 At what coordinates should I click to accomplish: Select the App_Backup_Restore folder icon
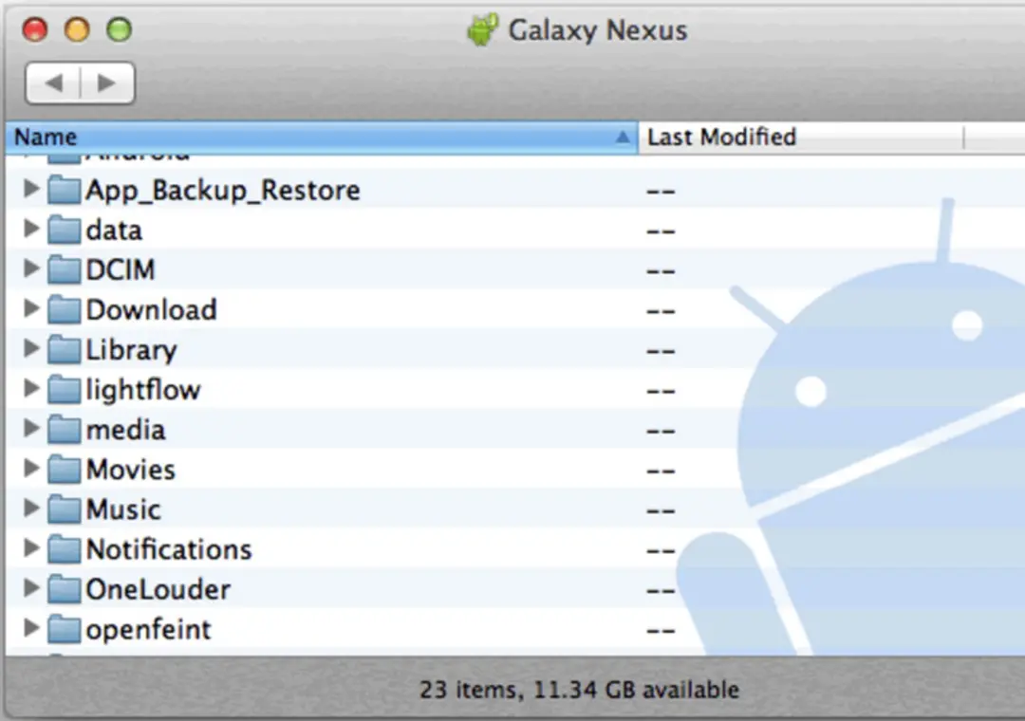click(65, 190)
